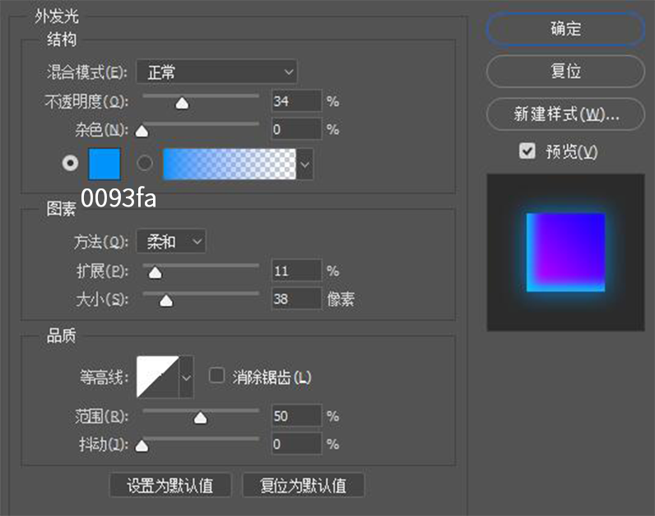The height and width of the screenshot is (516, 655).
Task: Expand the 等高线 contour picker arrow
Action: [186, 377]
